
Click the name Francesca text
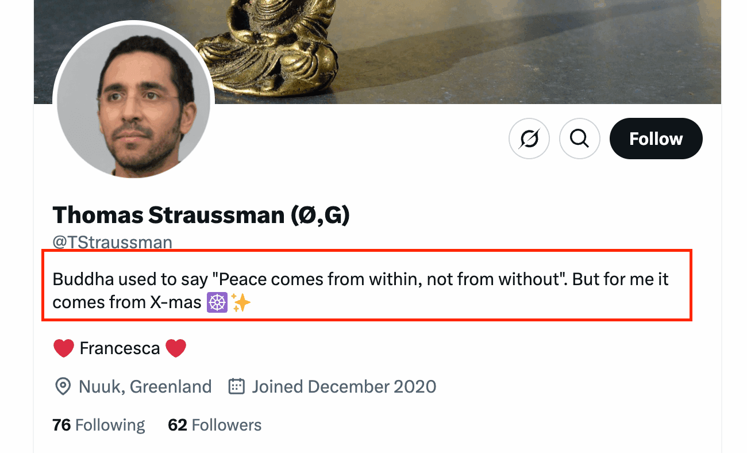click(120, 348)
